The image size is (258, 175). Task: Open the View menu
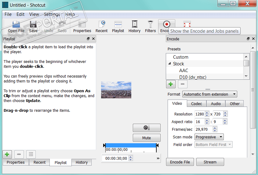point(34,14)
